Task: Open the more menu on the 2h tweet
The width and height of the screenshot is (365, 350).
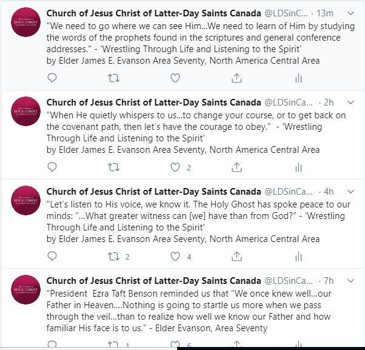Action: point(350,103)
